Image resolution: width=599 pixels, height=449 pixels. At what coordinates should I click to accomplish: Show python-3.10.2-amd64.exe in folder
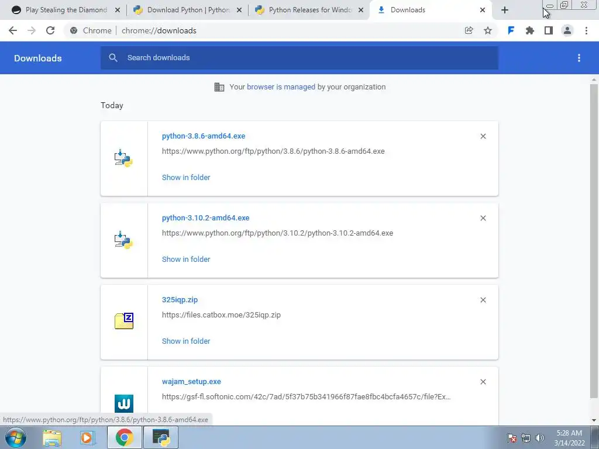[x=186, y=259]
